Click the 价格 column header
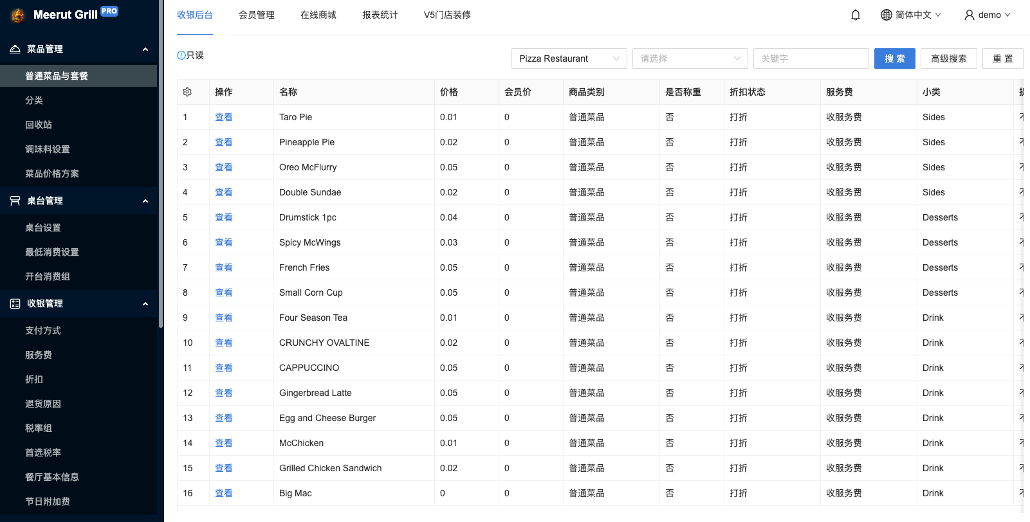The height and width of the screenshot is (522, 1030). (x=466, y=92)
